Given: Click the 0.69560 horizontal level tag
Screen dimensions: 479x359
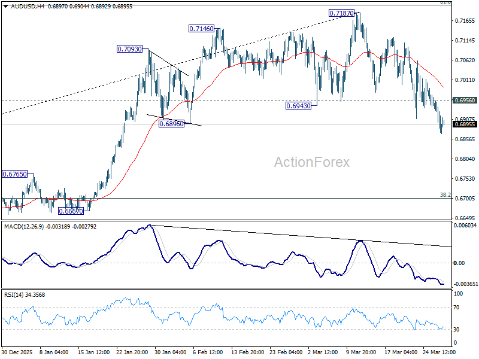Looking at the screenshot, I should point(465,101).
